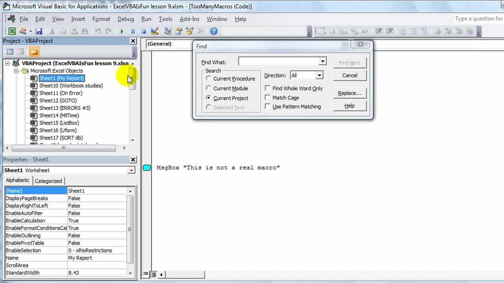Click Cancel in the Find dialog
Image resolution: width=504 pixels, height=283 pixels.
click(350, 75)
